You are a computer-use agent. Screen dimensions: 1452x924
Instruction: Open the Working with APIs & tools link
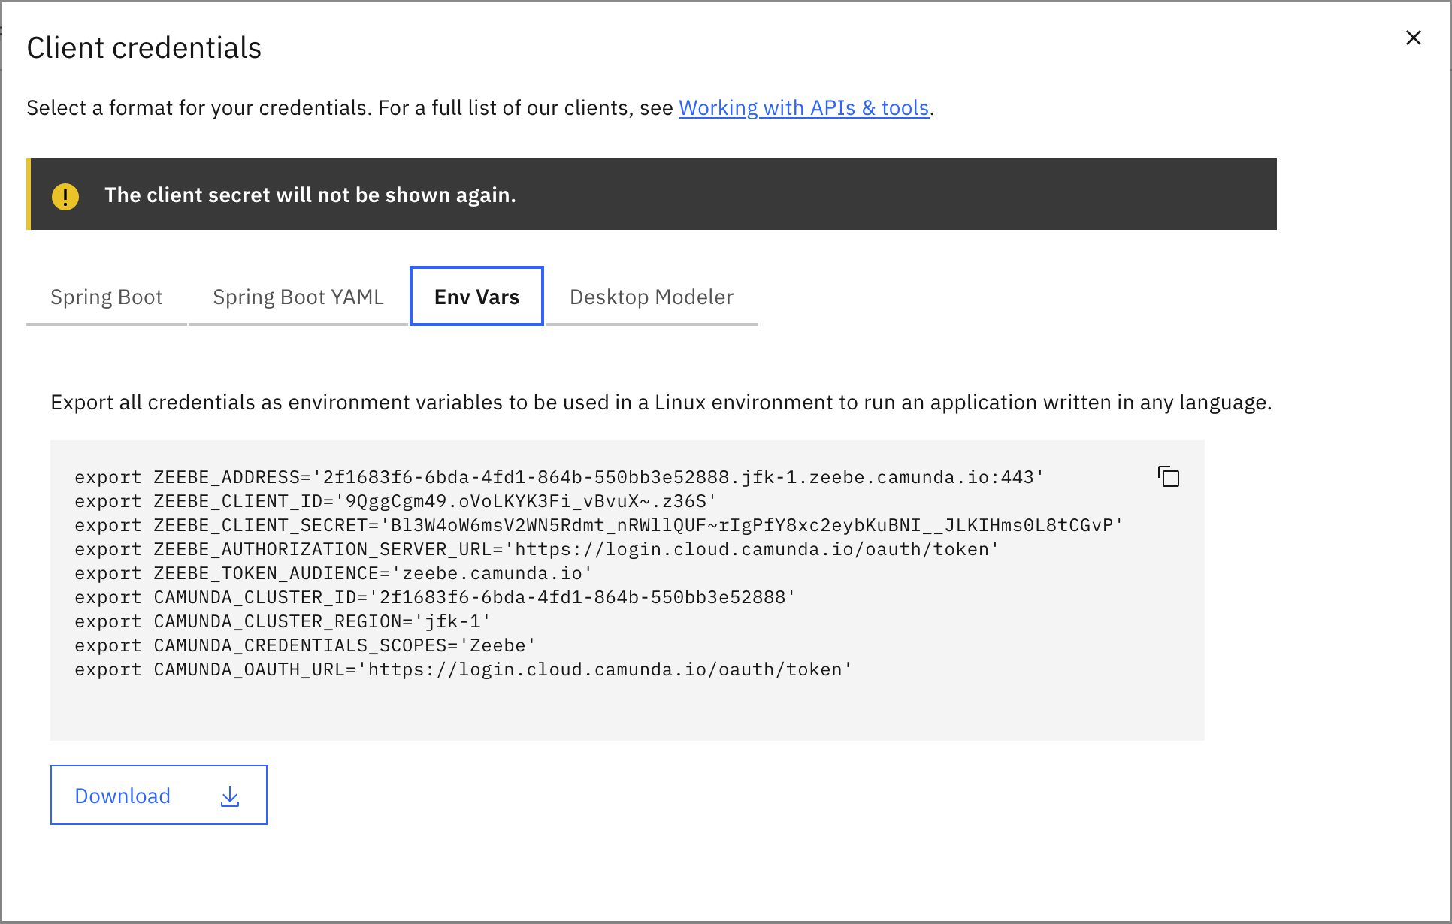click(x=803, y=108)
